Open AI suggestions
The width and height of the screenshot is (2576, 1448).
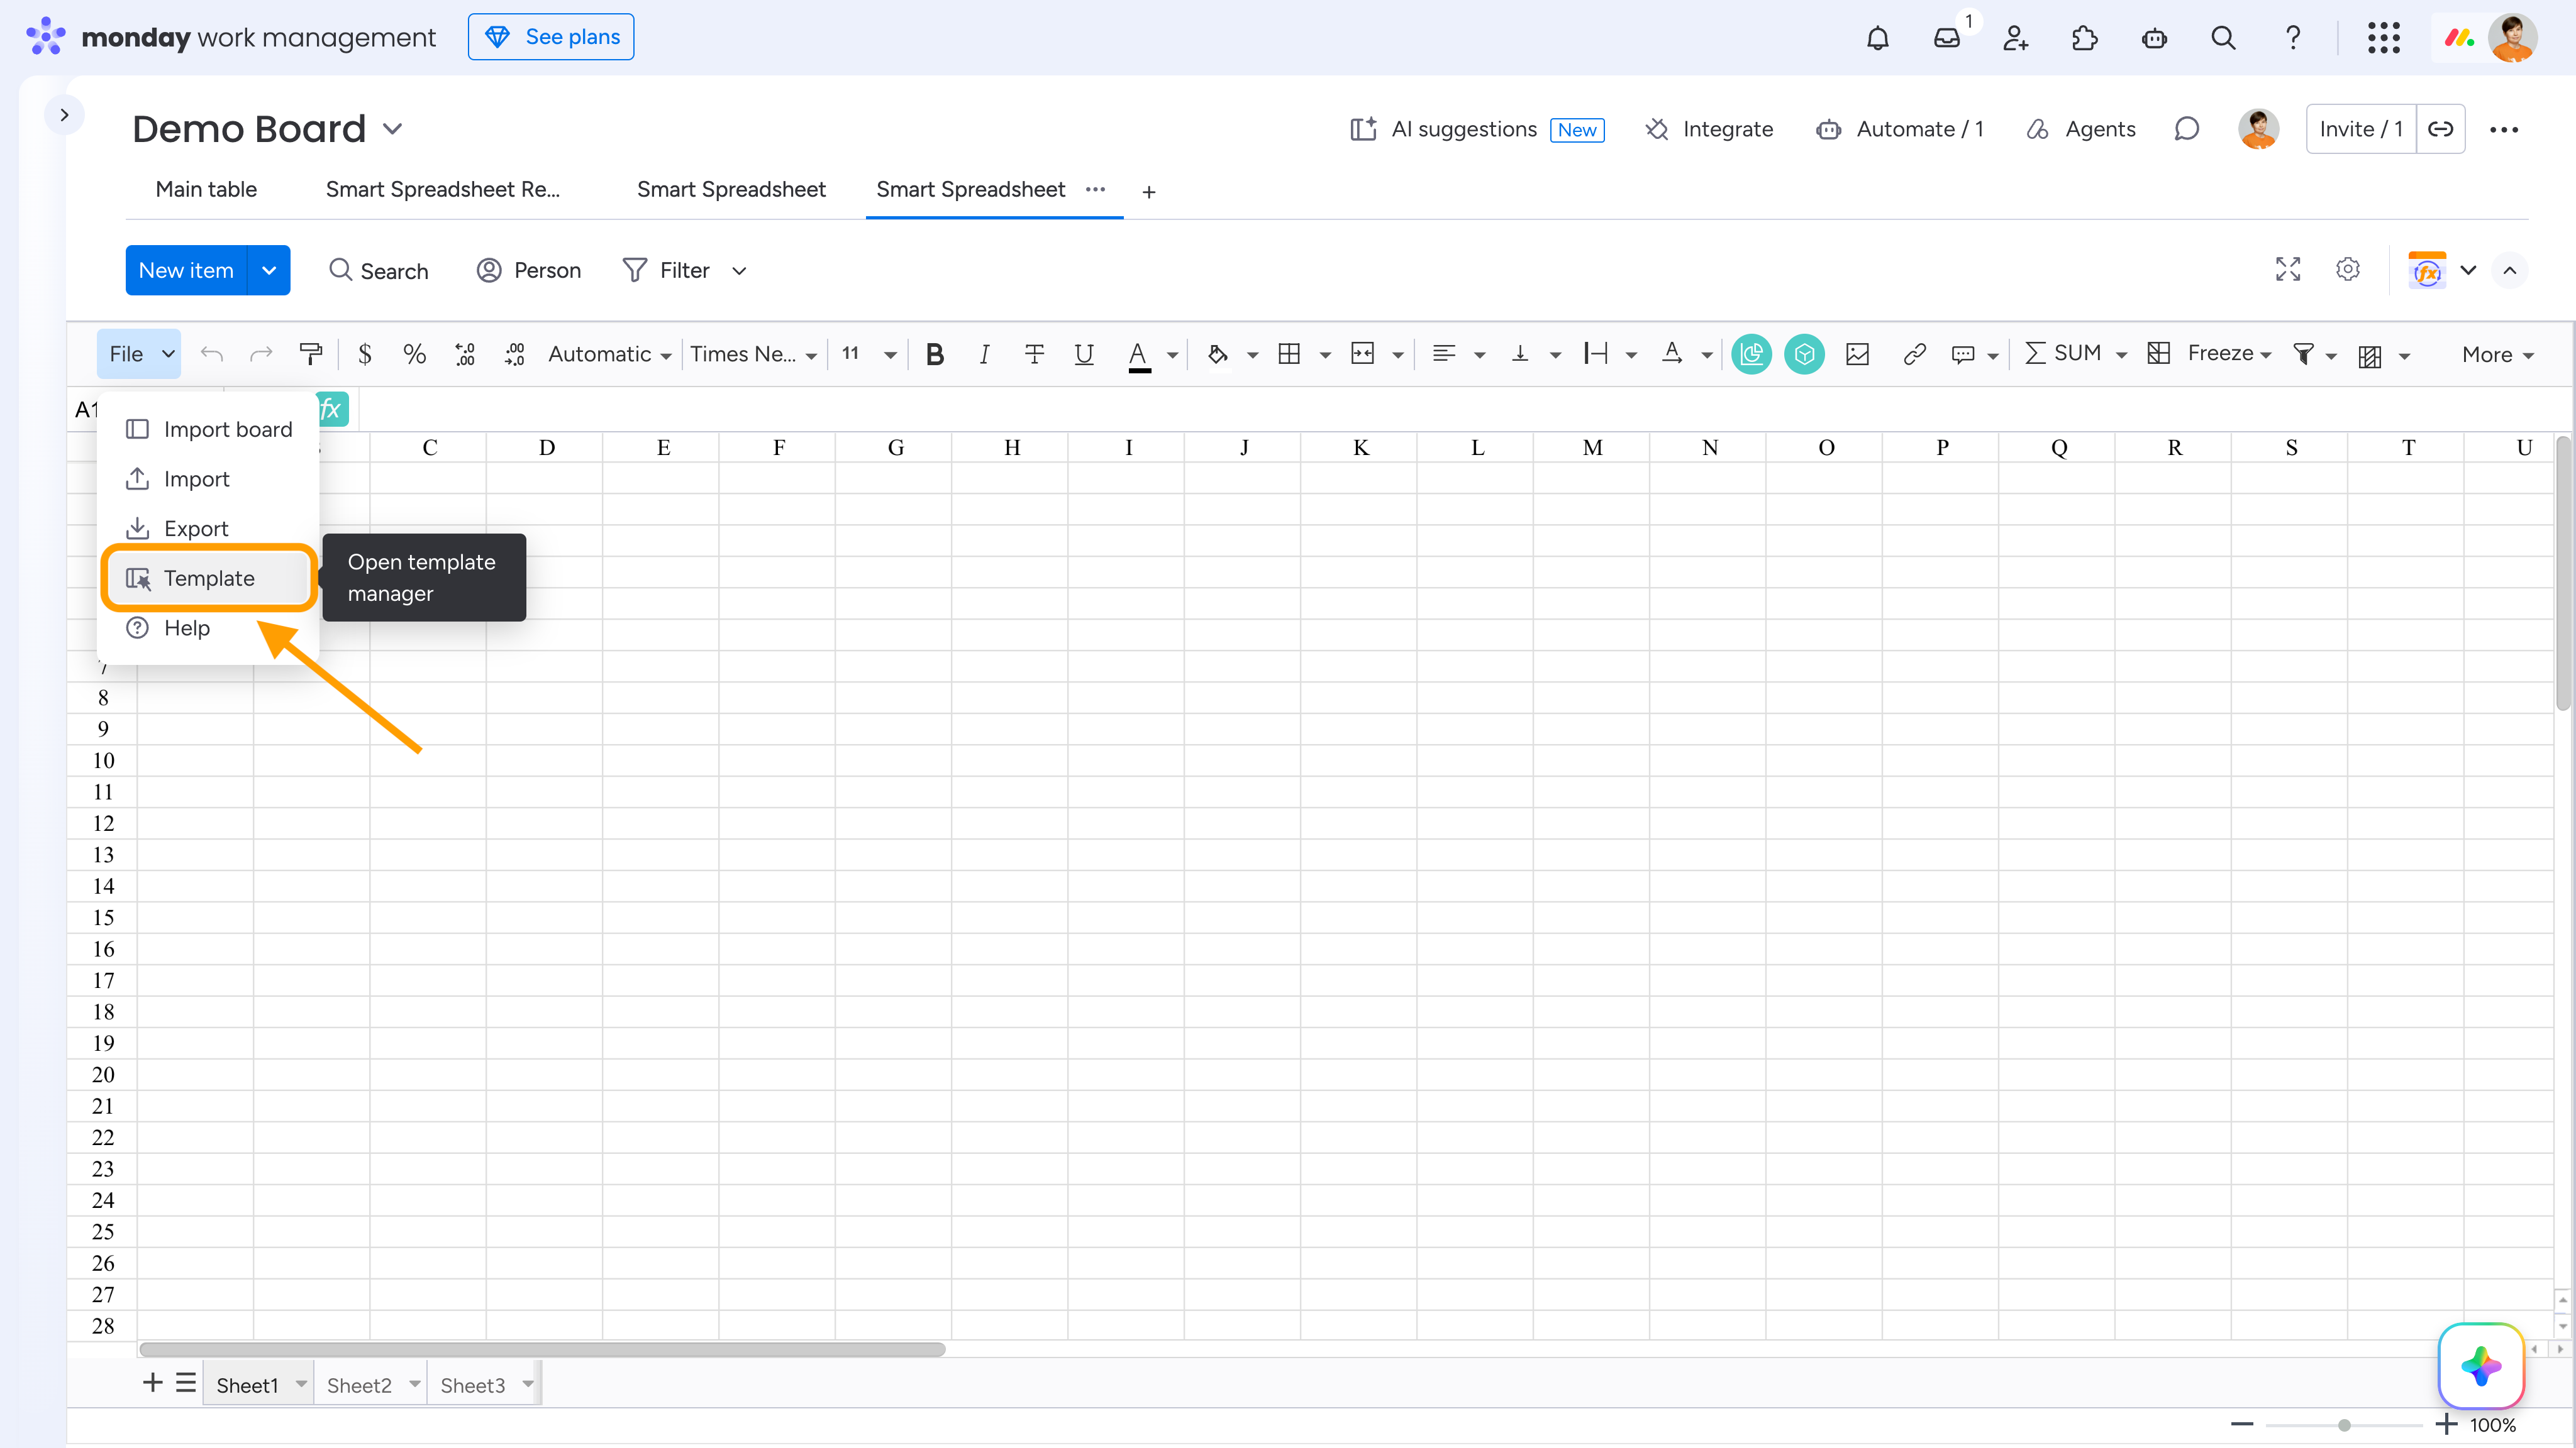(x=1476, y=129)
